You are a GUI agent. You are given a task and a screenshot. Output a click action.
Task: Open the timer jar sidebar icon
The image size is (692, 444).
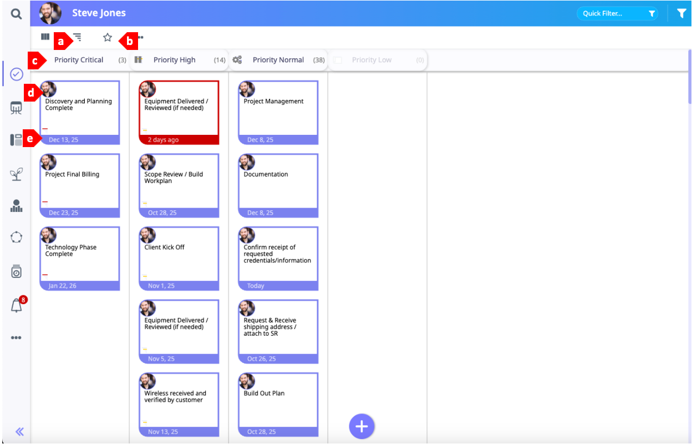pos(17,271)
